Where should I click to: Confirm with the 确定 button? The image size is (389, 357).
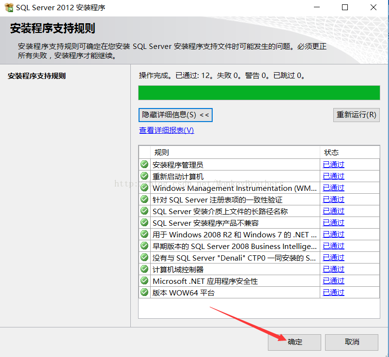tap(295, 342)
